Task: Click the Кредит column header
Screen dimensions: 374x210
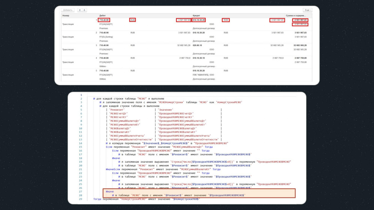Action: 196,15
